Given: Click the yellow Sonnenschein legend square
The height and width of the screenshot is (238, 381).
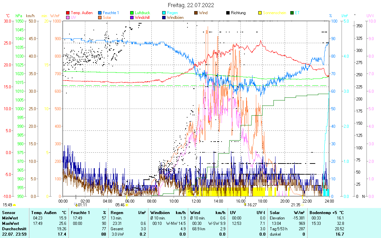Looking at the screenshot, I should point(260,13).
